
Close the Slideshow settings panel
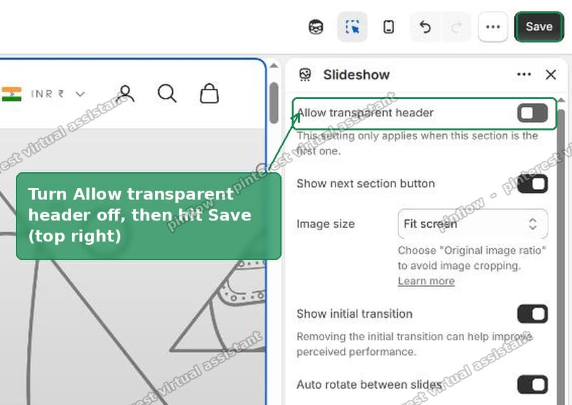[x=551, y=75]
